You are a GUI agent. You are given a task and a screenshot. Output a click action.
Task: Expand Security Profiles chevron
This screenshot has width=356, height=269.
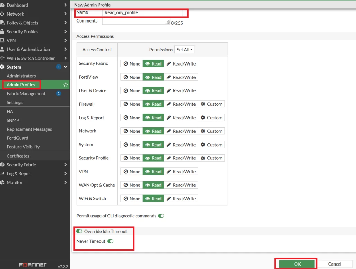[66, 32]
